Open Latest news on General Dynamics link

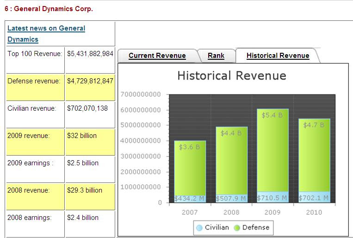[46, 34]
